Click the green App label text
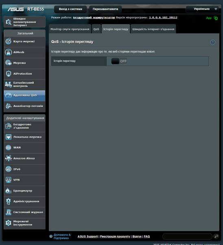 tap(209, 18)
